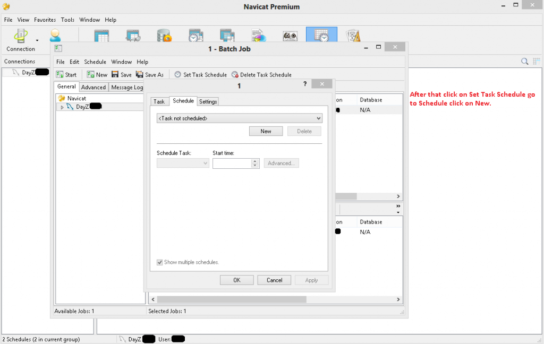Click the Start button in Batch Job toolbar
Screen dimensions: 544x344
click(x=66, y=75)
